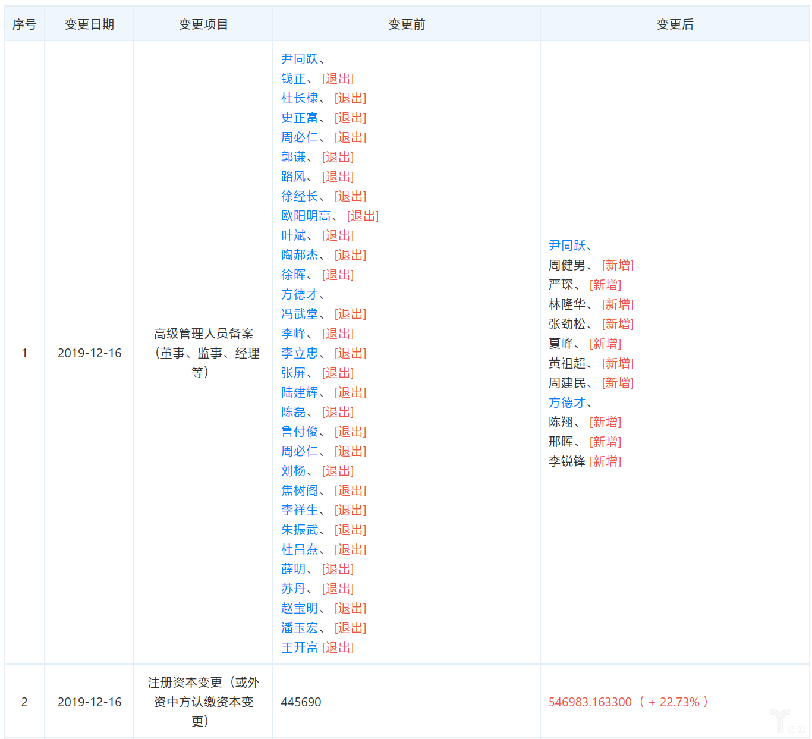Open the 赵宝明 name link

(300, 608)
